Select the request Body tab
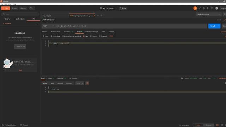This screenshot has height=127, width=226. pos(79,32)
